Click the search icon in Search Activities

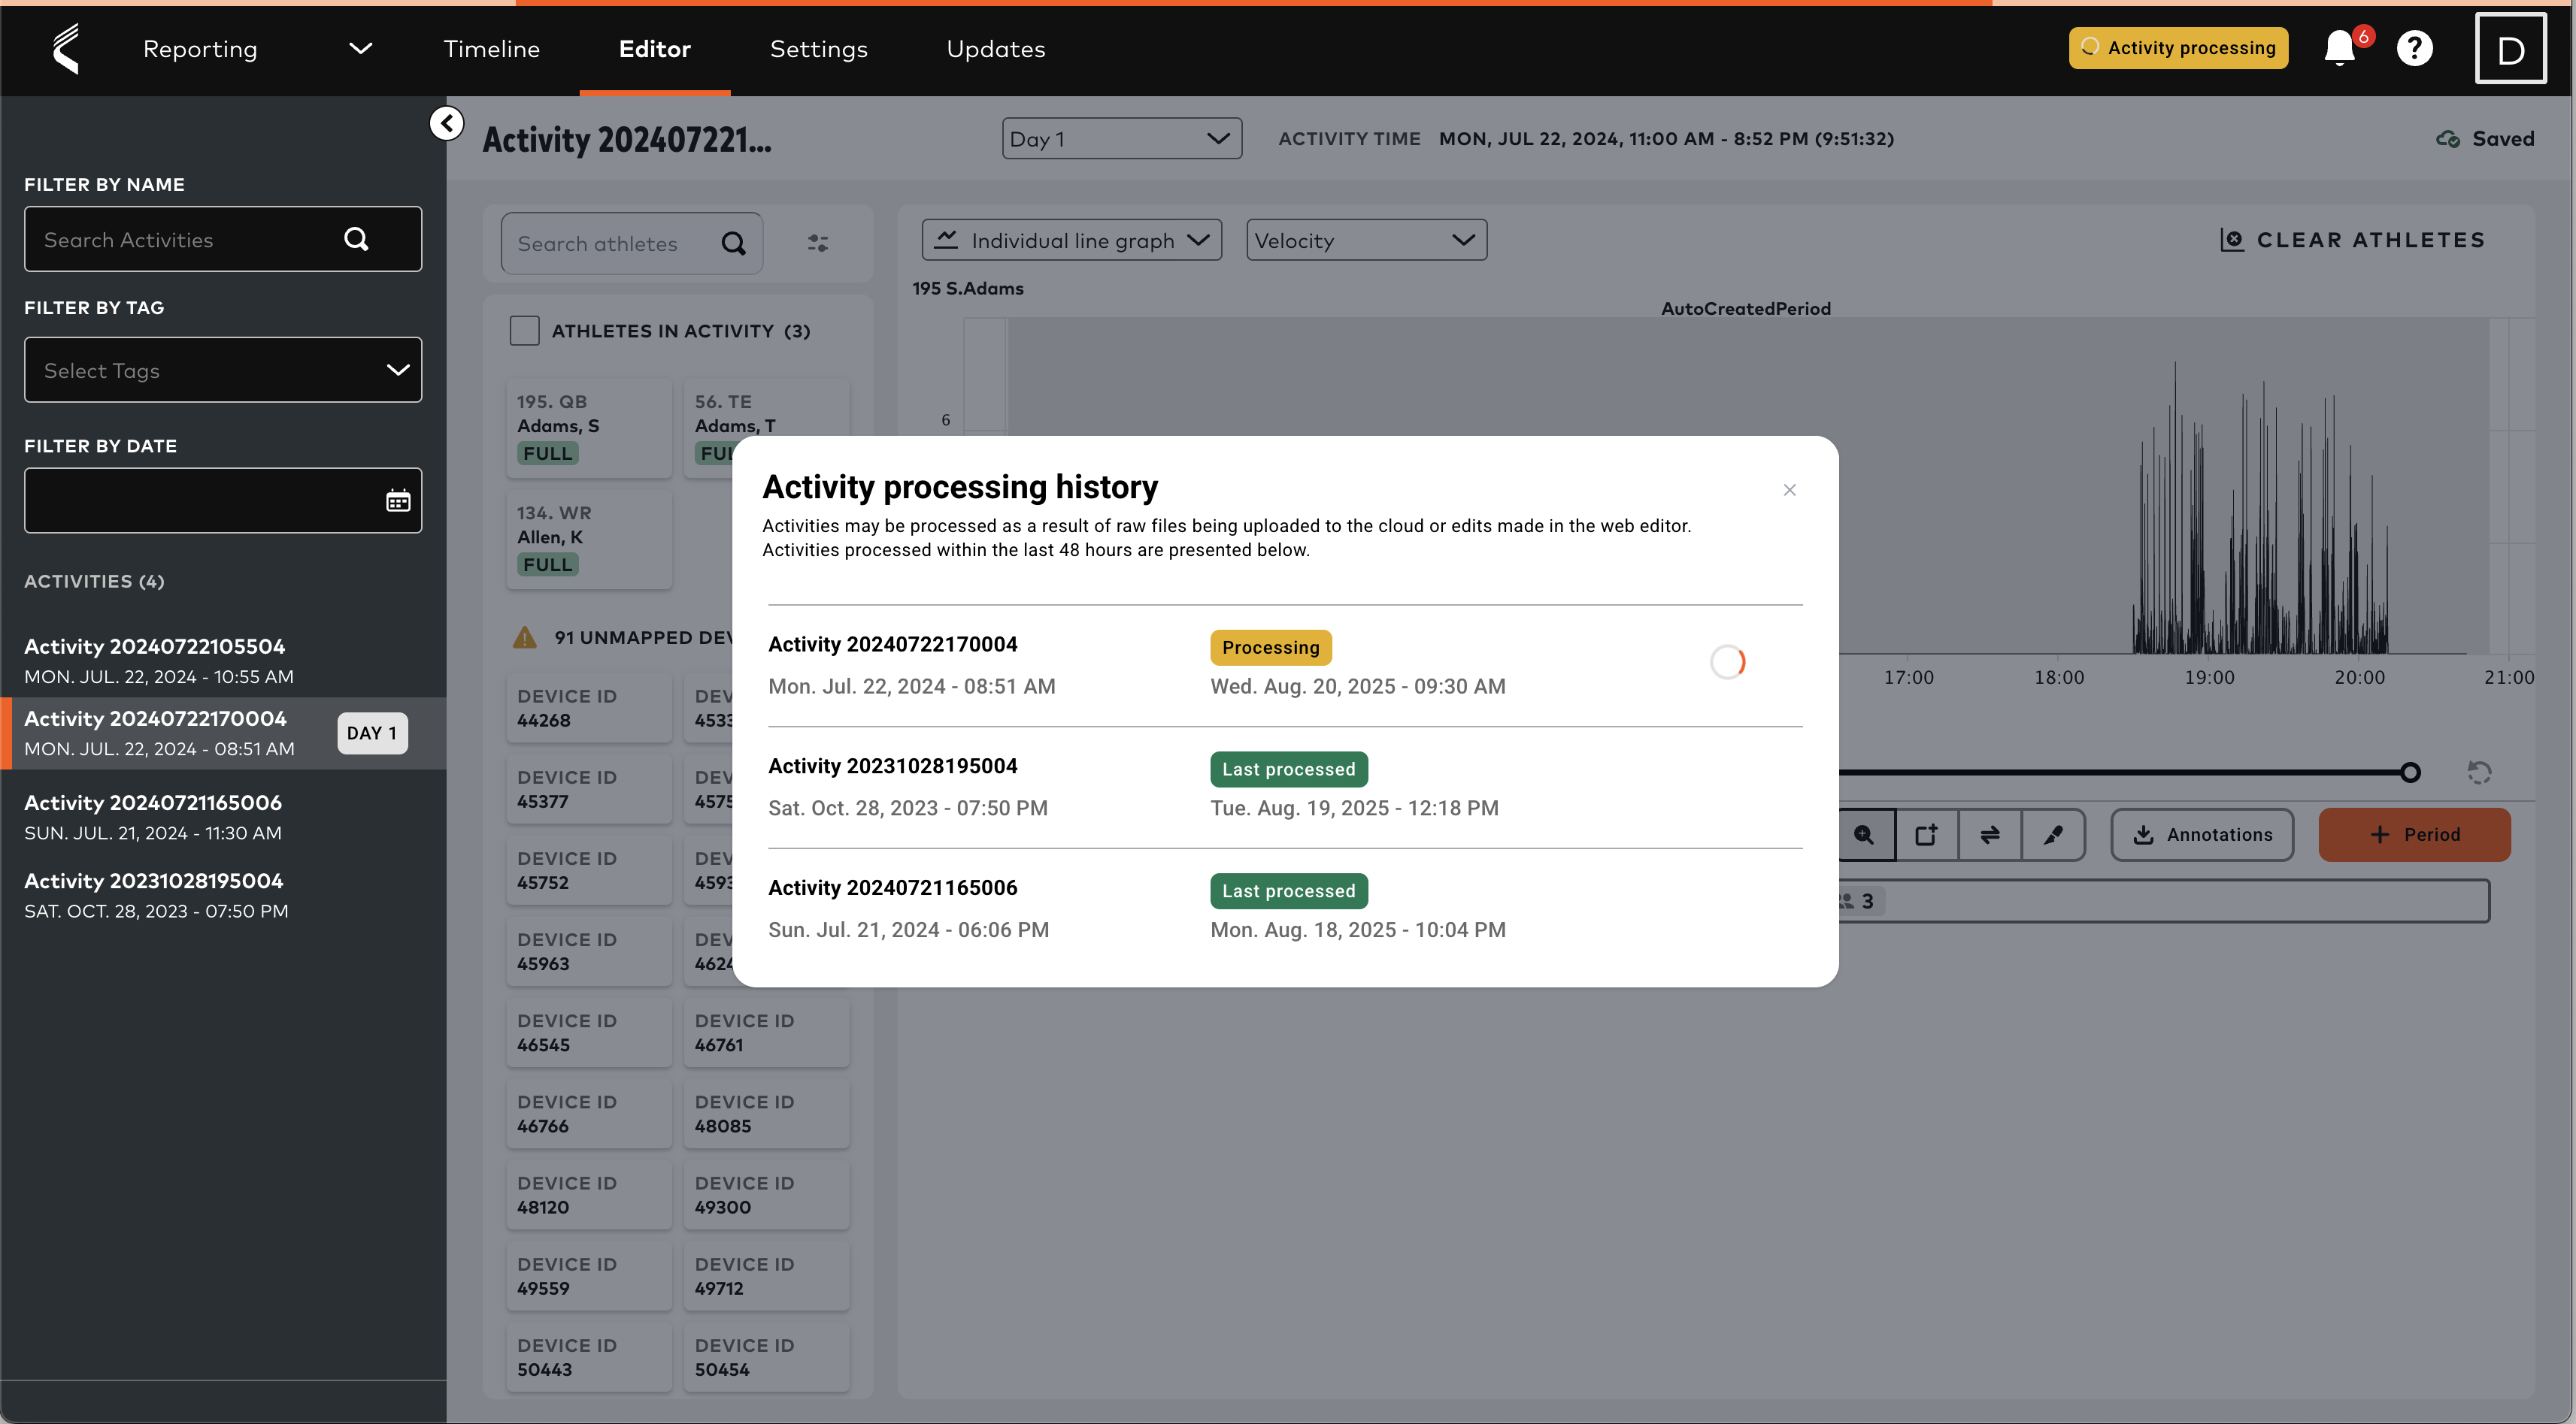tap(356, 239)
